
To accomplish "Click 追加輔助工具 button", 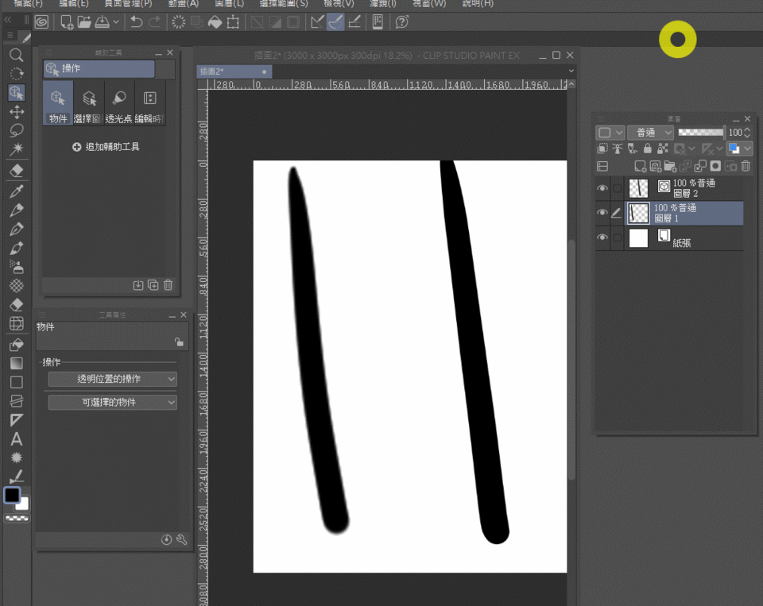I will [106, 147].
